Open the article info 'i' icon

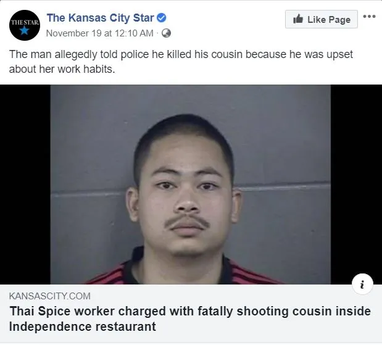[x=362, y=285]
